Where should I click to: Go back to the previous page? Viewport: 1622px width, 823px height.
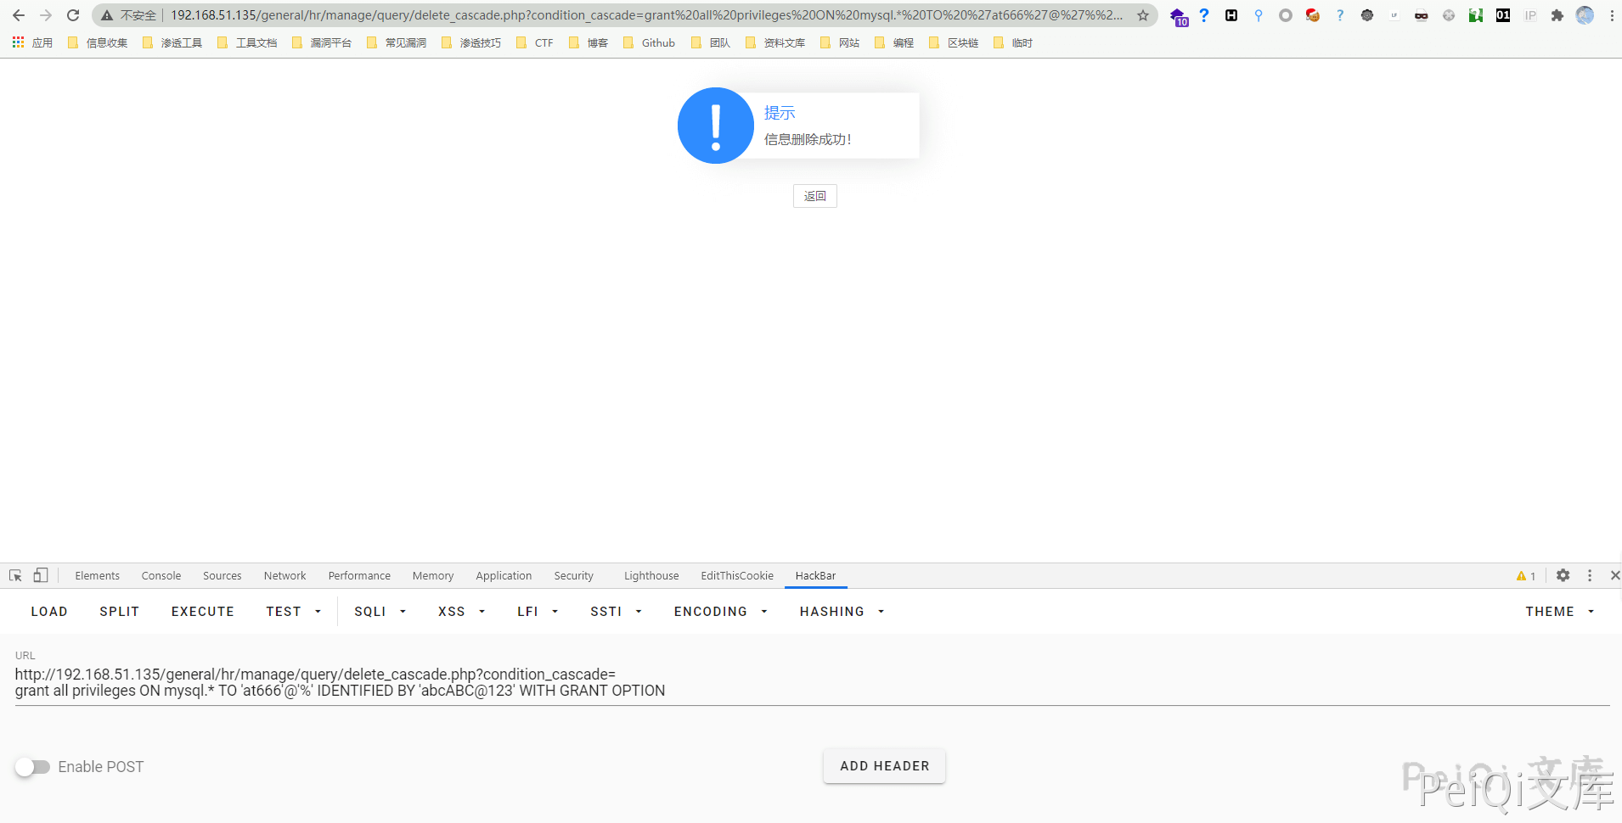[19, 15]
